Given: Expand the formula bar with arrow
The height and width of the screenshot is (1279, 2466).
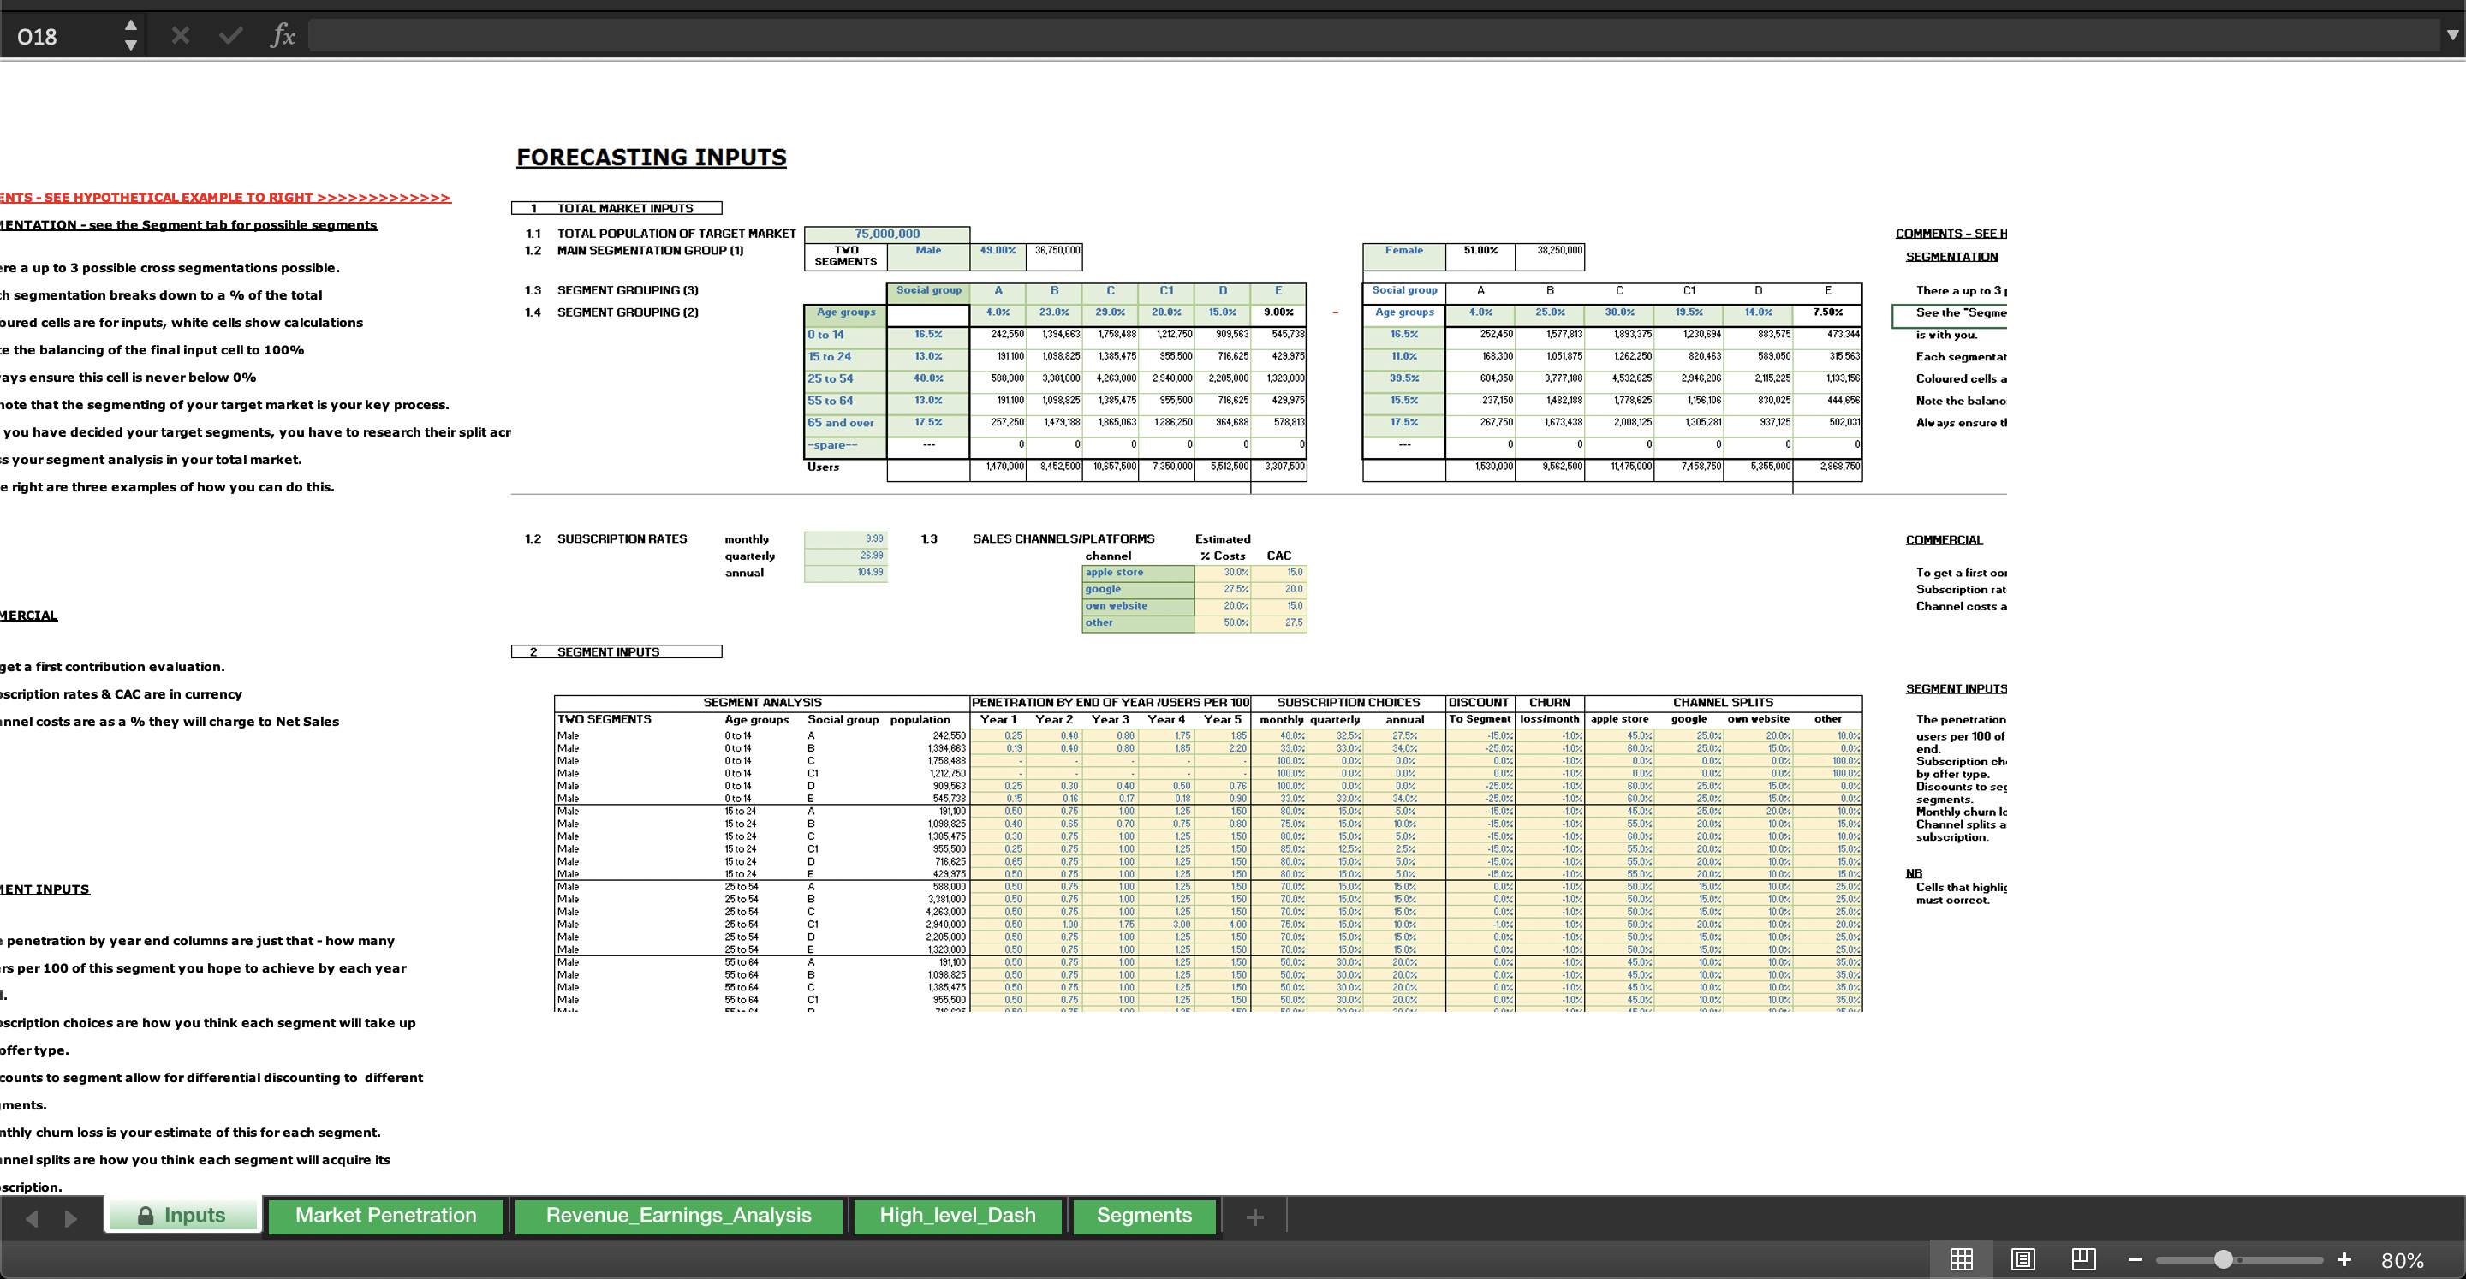Looking at the screenshot, I should click(x=2451, y=35).
